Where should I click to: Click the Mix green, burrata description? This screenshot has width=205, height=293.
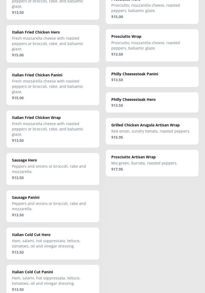click(144, 163)
